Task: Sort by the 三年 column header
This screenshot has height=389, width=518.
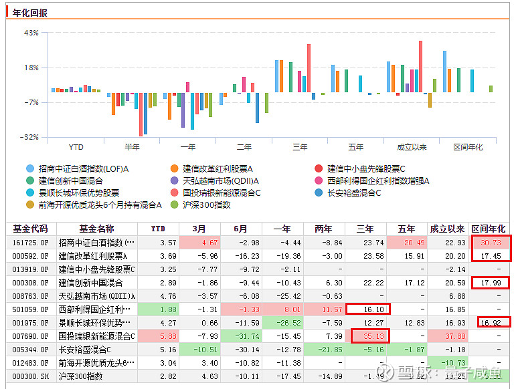Action: (365, 229)
